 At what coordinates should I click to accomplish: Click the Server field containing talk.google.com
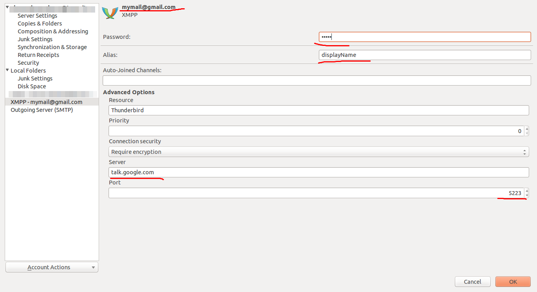click(318, 172)
